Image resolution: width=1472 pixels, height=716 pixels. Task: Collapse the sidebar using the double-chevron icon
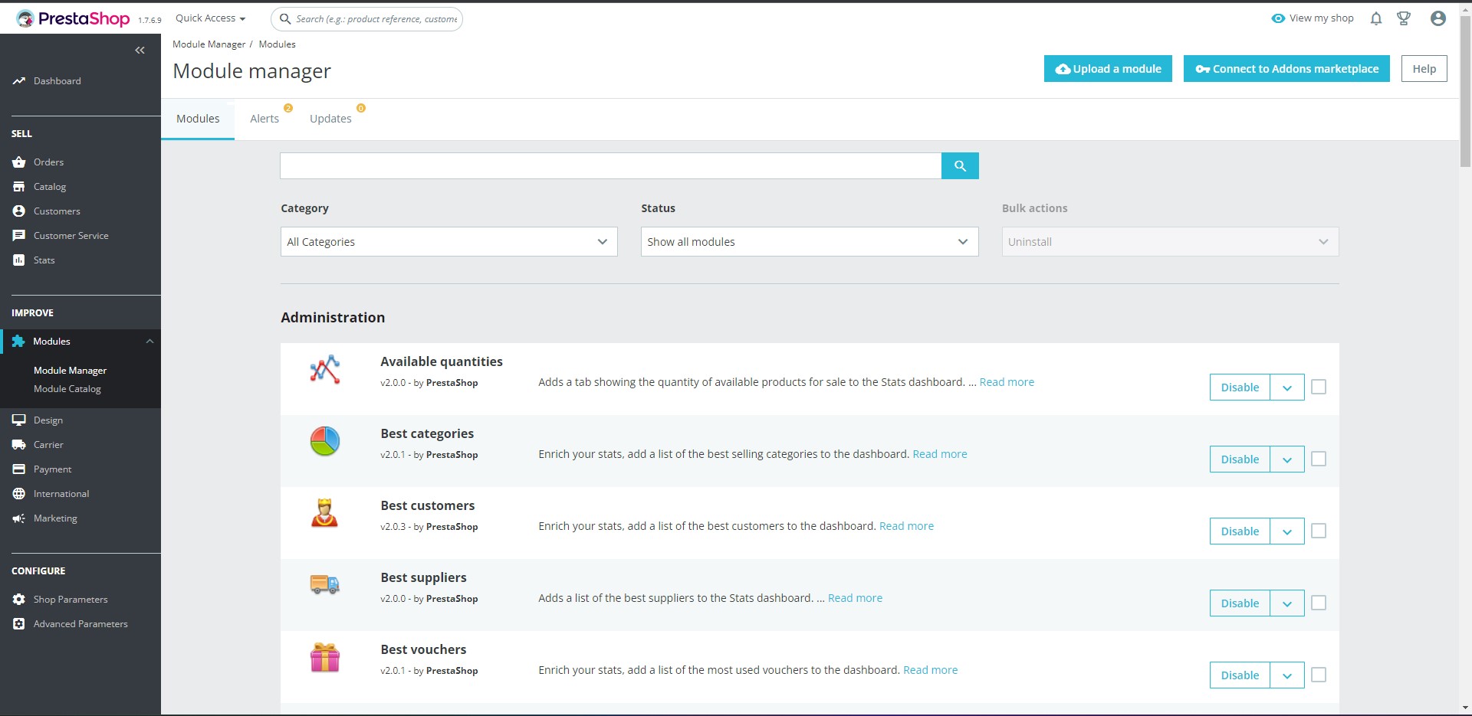click(x=140, y=50)
